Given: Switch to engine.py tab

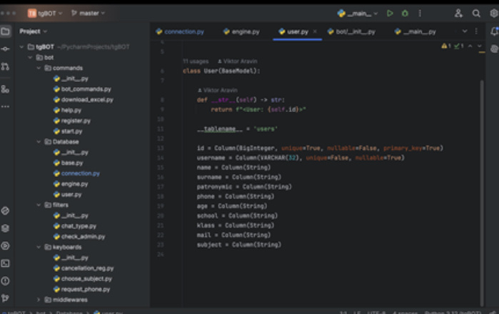Looking at the screenshot, I should (x=242, y=31).
